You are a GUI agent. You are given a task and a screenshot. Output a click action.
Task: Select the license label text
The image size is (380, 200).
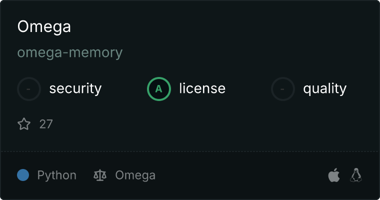pos(202,89)
